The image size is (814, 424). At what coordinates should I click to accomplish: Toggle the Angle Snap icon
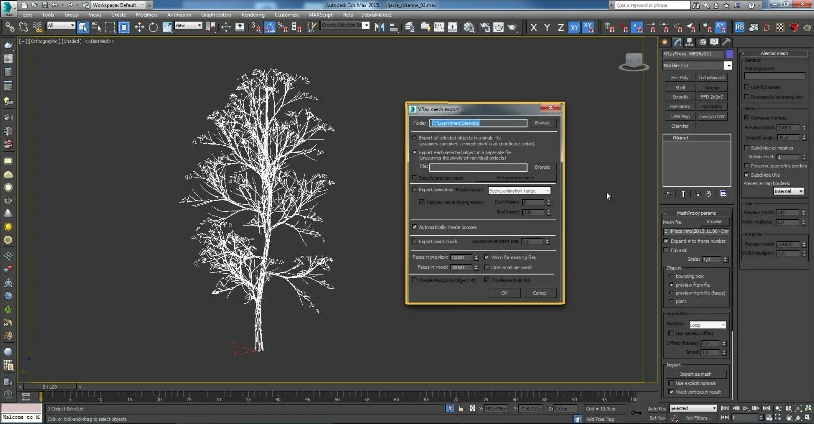click(270, 27)
